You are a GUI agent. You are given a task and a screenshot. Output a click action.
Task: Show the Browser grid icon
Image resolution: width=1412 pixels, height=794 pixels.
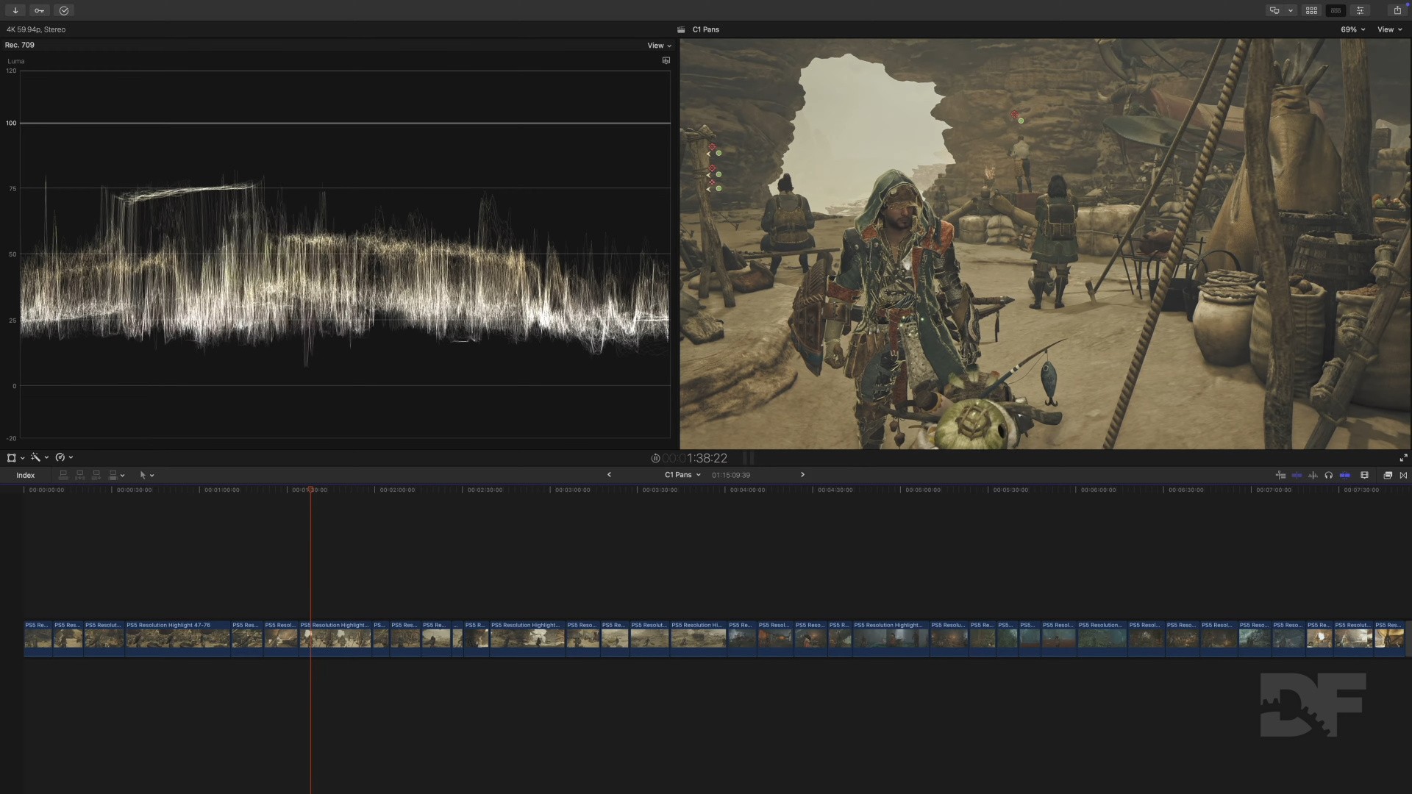point(1311,10)
